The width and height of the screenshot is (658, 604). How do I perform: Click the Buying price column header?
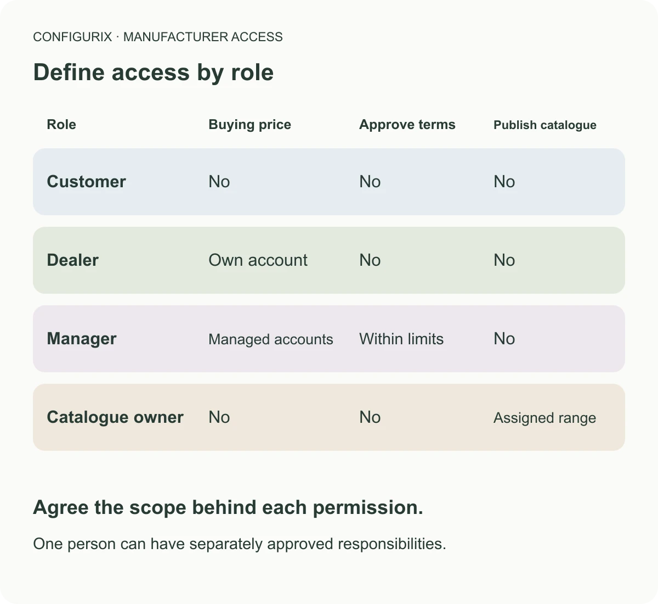pyautogui.click(x=249, y=125)
